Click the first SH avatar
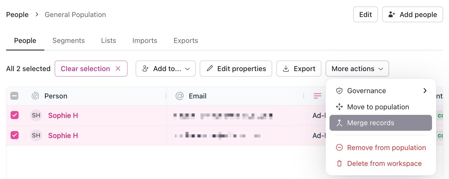 tap(36, 115)
